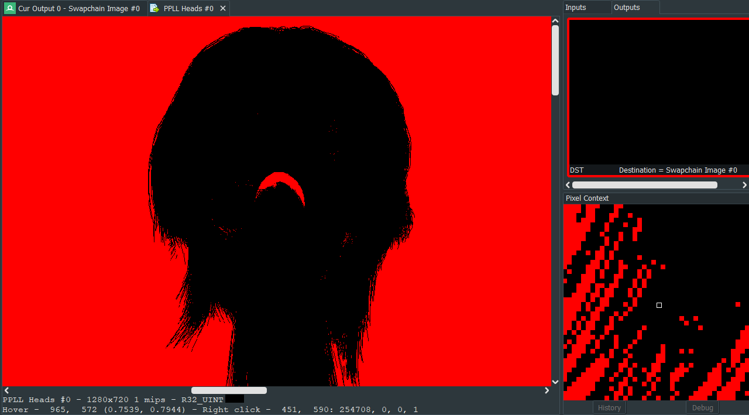Click the black picked-color swatch in status bar
The height and width of the screenshot is (415, 749).
[x=235, y=399]
